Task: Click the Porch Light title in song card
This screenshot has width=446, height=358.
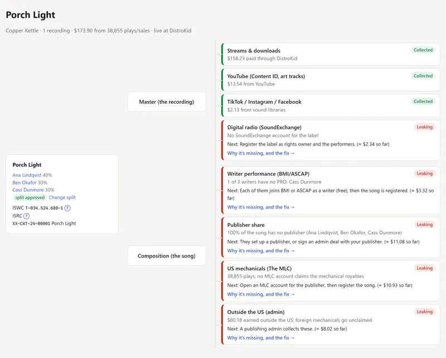Action: point(27,165)
